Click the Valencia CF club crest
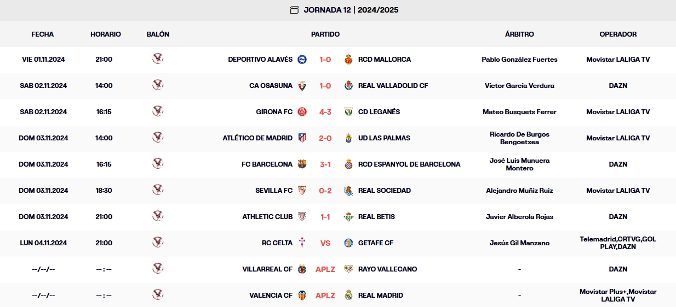 (302, 296)
